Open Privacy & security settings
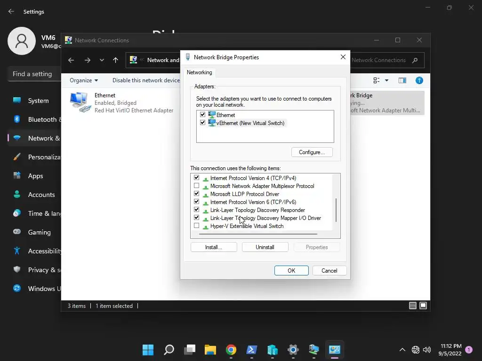This screenshot has height=361, width=482. [34, 270]
